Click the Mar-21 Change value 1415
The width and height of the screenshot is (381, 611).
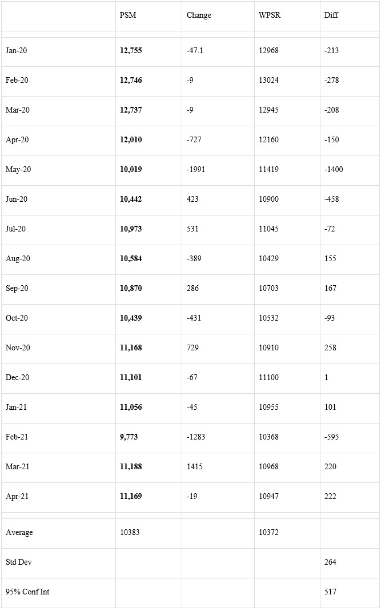(x=194, y=466)
